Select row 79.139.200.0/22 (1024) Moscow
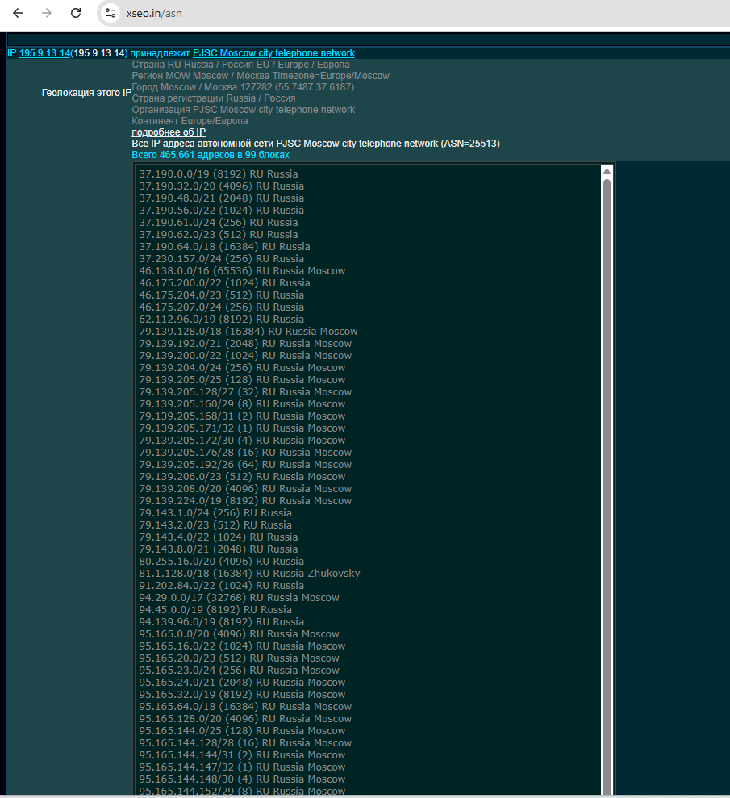Screen dimensions: 730x798 pos(246,356)
